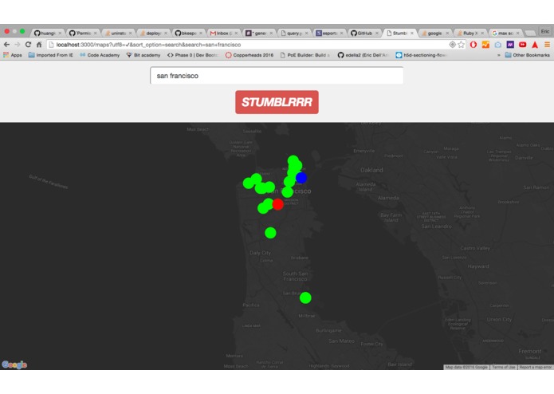Show hidden bookmarks with the overflow chevron

point(498,56)
